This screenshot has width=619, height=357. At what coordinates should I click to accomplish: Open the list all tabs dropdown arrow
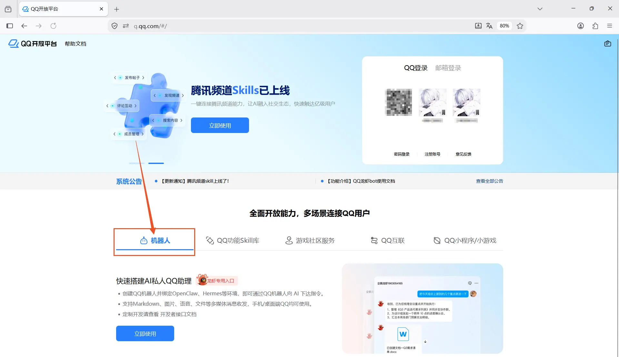click(540, 9)
